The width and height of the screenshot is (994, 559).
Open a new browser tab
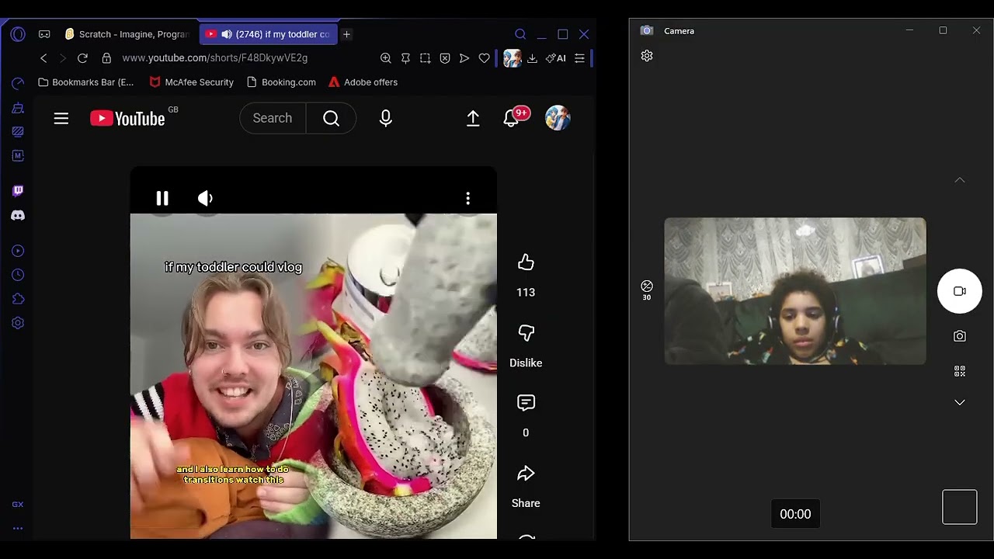click(346, 34)
